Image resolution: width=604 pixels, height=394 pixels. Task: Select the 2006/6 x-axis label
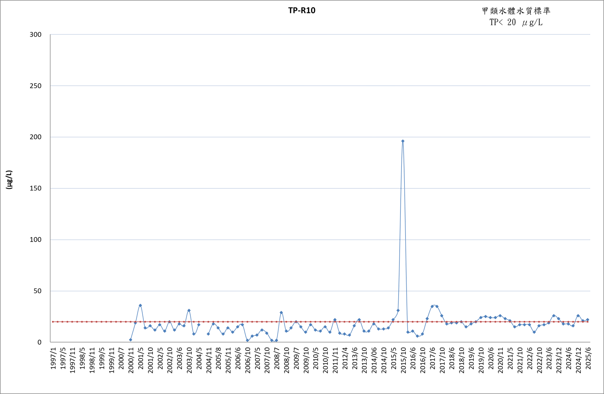(238, 358)
